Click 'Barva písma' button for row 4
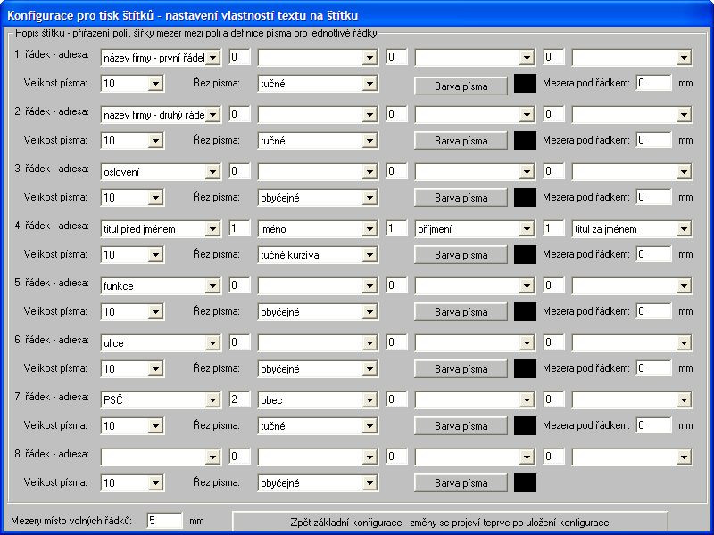Image resolution: width=714 pixels, height=535 pixels. 461,255
